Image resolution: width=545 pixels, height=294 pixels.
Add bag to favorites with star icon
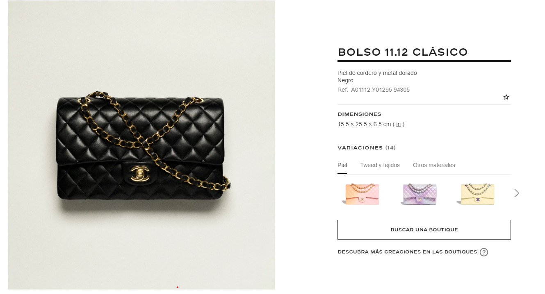point(506,97)
